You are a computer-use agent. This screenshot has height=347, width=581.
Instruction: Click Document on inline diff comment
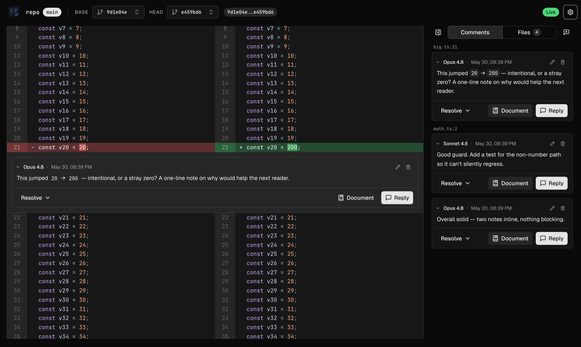356,198
